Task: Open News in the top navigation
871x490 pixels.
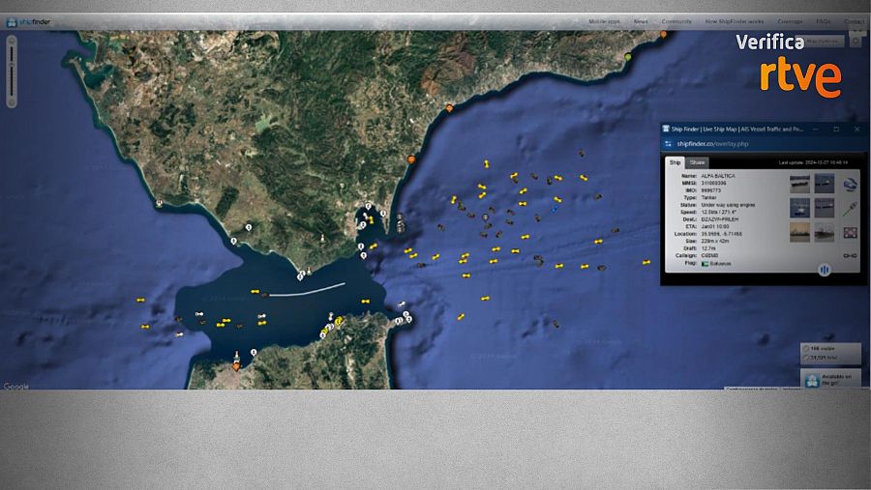Action: coord(641,21)
